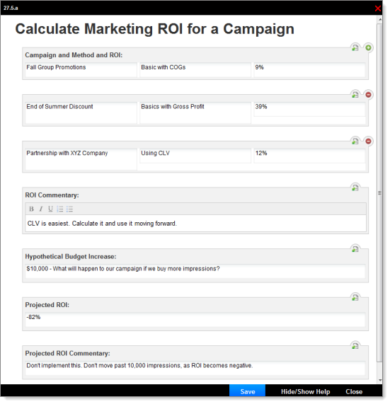This screenshot has width=390, height=404.
Task: Edit the Using CLV method field
Action: click(195, 156)
